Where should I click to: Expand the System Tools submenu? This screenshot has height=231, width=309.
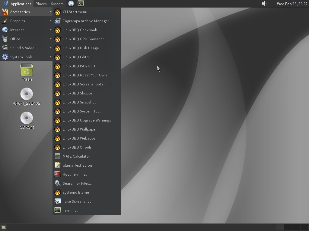[26, 57]
